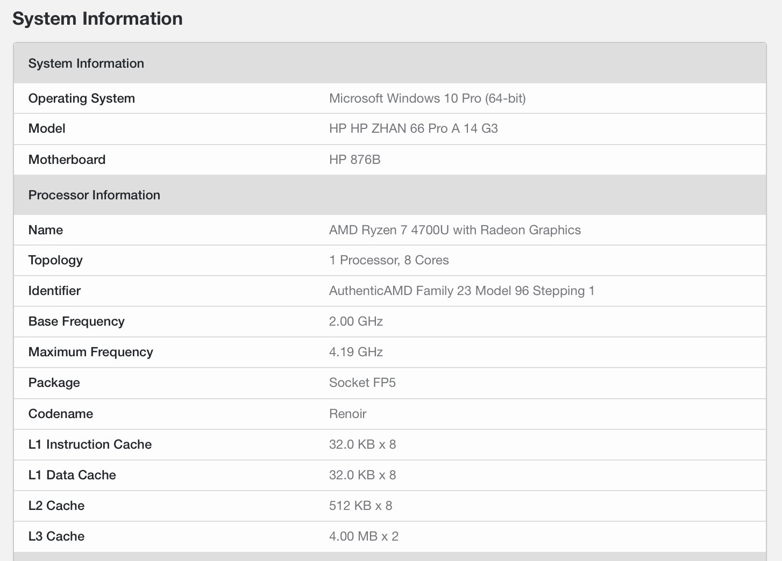782x561 pixels.
Task: Select the 'HP 876B' motherboard value
Action: [x=355, y=160]
